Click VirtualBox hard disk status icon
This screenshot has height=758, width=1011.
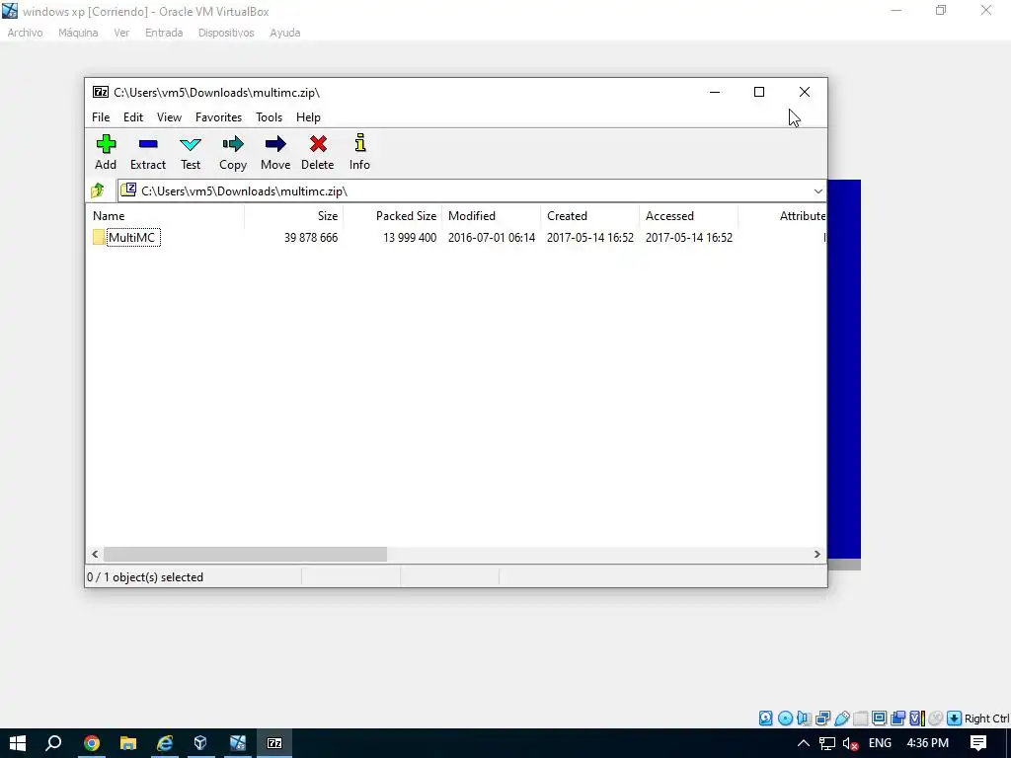[765, 719]
